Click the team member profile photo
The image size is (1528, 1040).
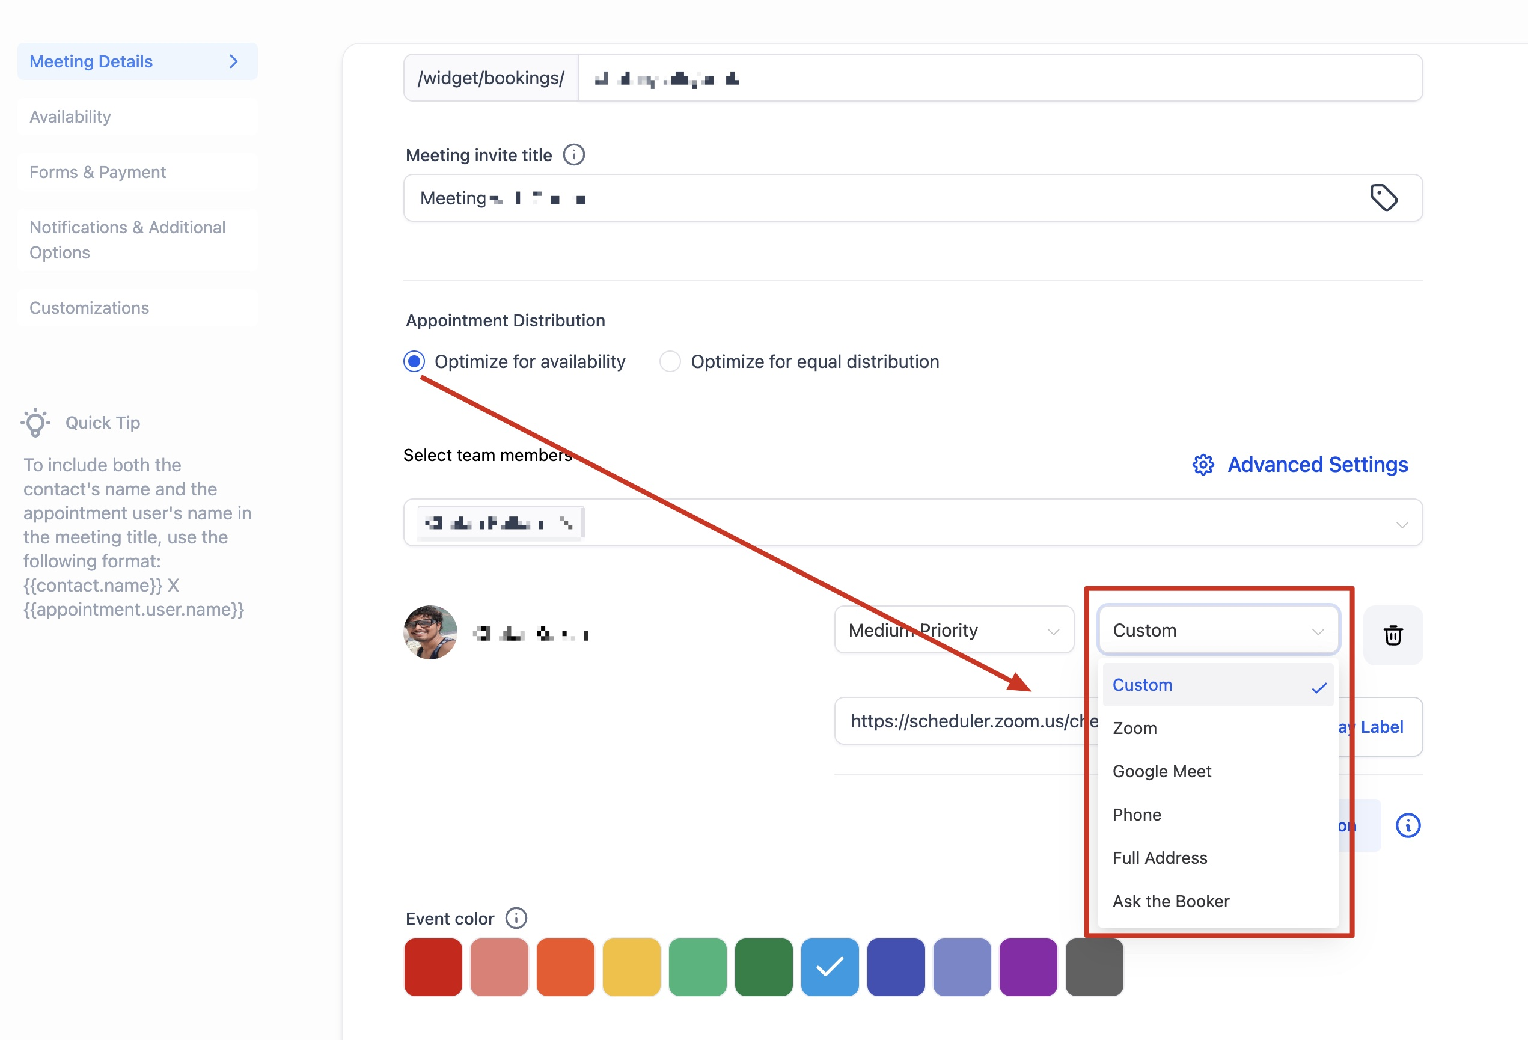point(430,632)
